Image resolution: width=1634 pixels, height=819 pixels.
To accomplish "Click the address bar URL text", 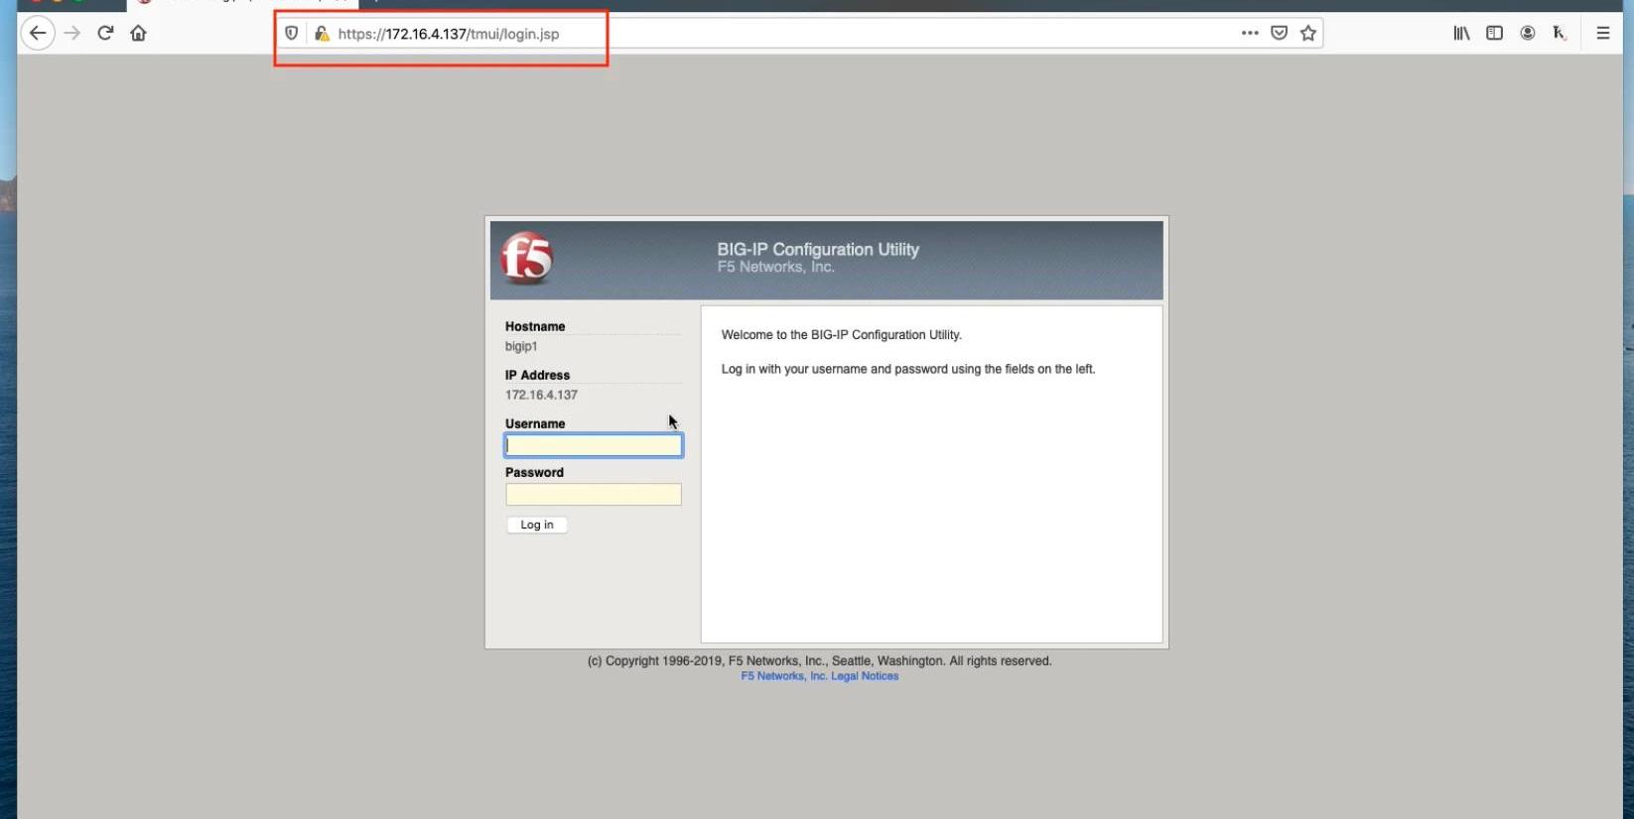I will pos(448,34).
